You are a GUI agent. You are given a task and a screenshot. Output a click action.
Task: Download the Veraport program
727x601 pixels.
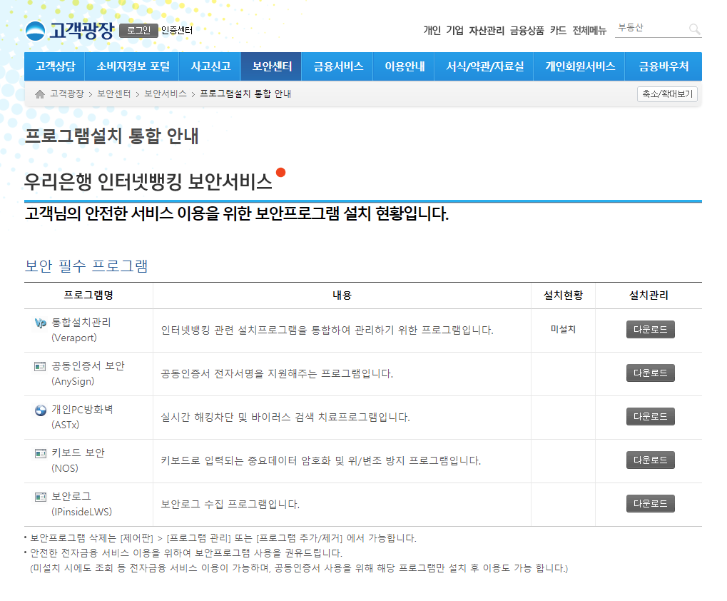pyautogui.click(x=650, y=330)
